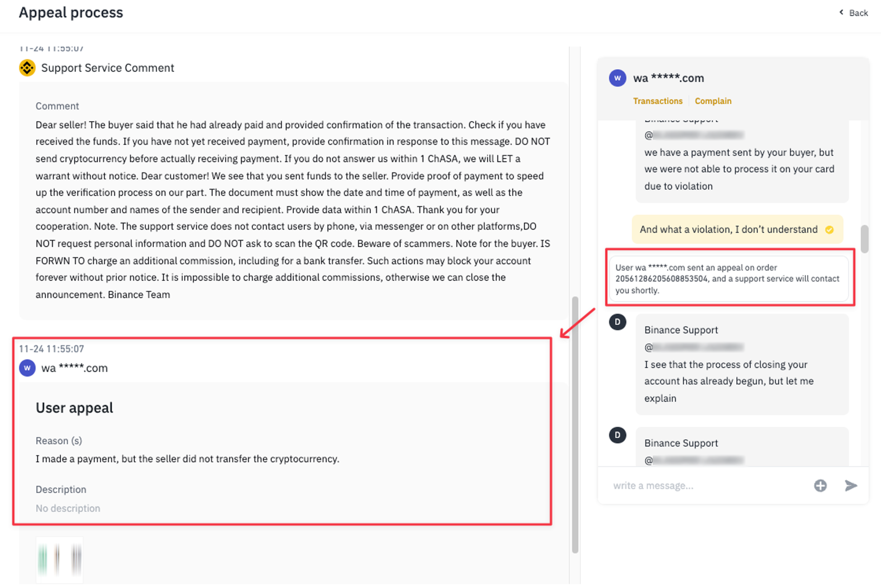Click the appeal notification about order 20561286205608853504
Image resolution: width=881 pixels, height=587 pixels.
pyautogui.click(x=727, y=279)
